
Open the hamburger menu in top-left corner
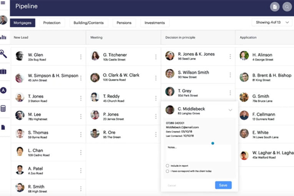pos(3,2)
